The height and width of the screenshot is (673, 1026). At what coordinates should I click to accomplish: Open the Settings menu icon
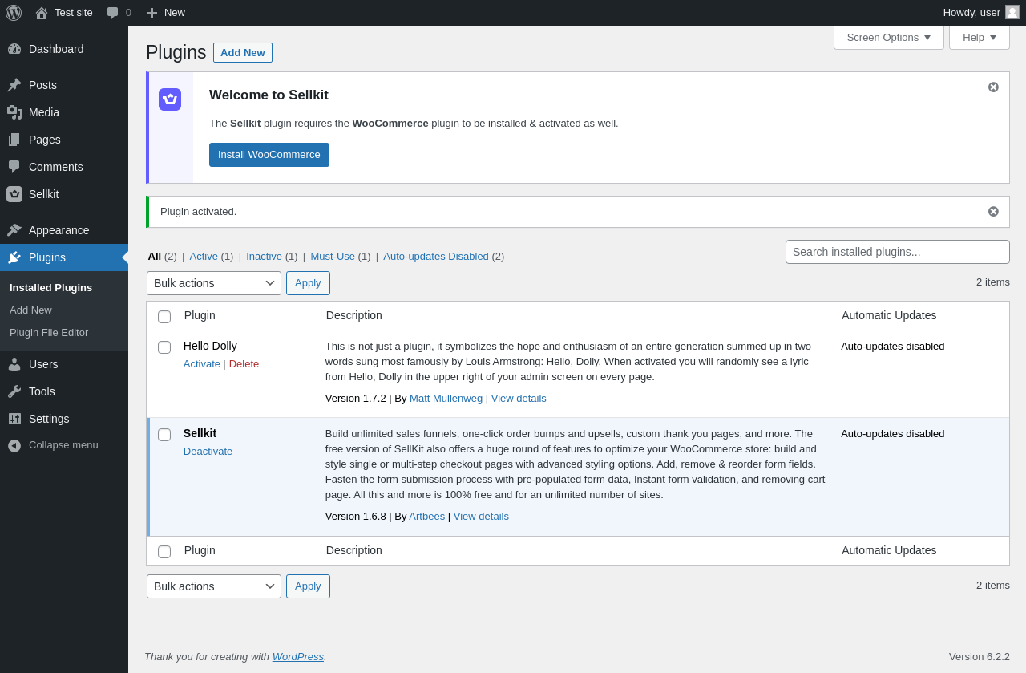click(14, 419)
